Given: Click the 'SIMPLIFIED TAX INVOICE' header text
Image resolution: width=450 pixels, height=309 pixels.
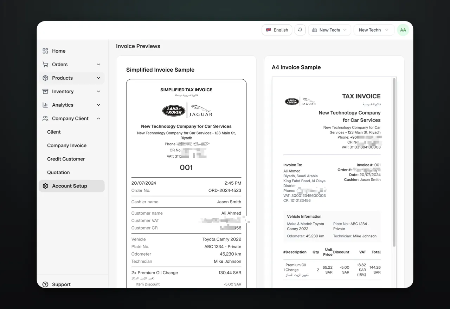Looking at the screenshot, I should tap(186, 90).
